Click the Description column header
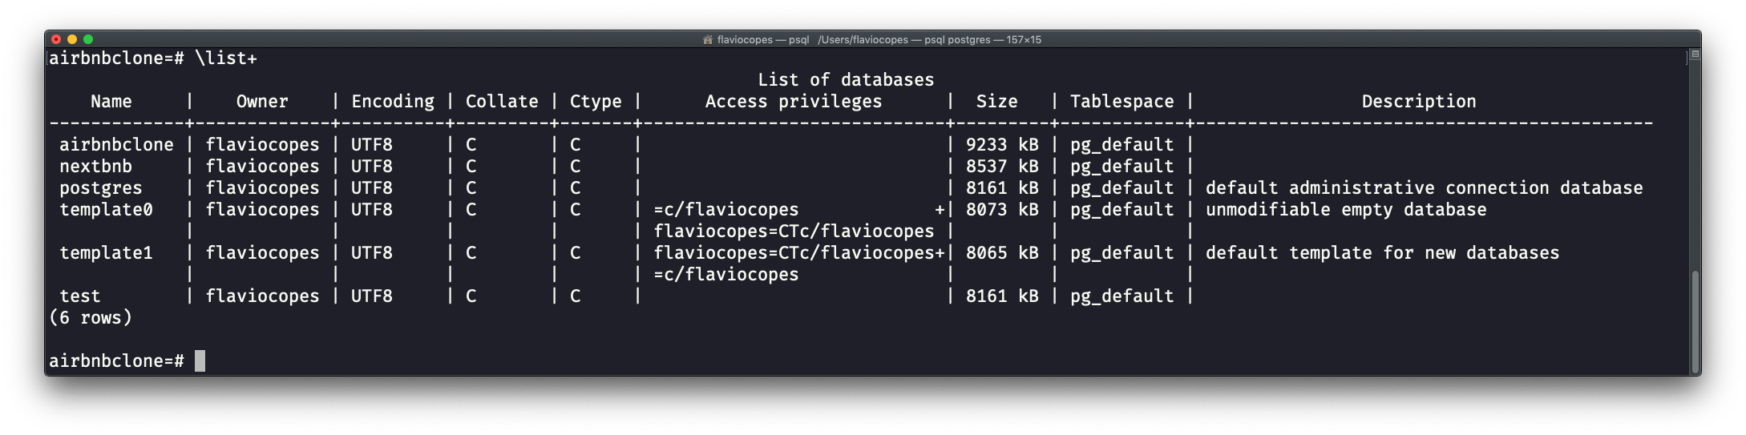This screenshot has width=1746, height=435. click(x=1418, y=102)
